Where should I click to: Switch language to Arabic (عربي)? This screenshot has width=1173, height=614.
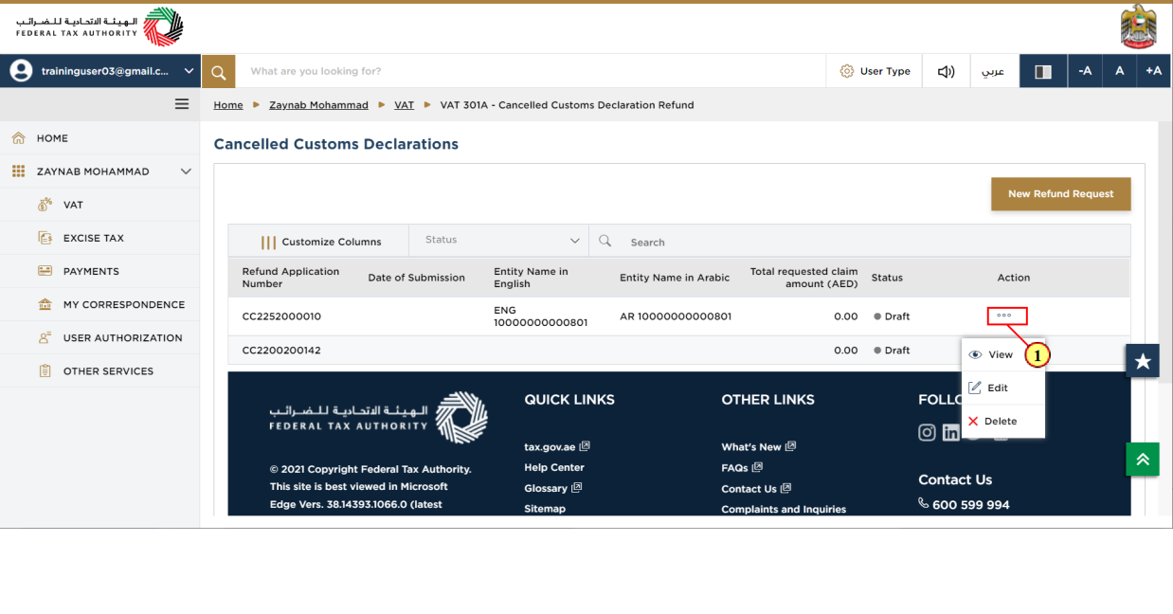coord(993,71)
